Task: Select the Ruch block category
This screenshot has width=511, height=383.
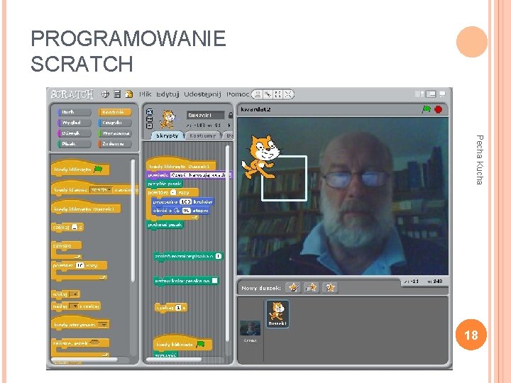Action: [x=75, y=112]
